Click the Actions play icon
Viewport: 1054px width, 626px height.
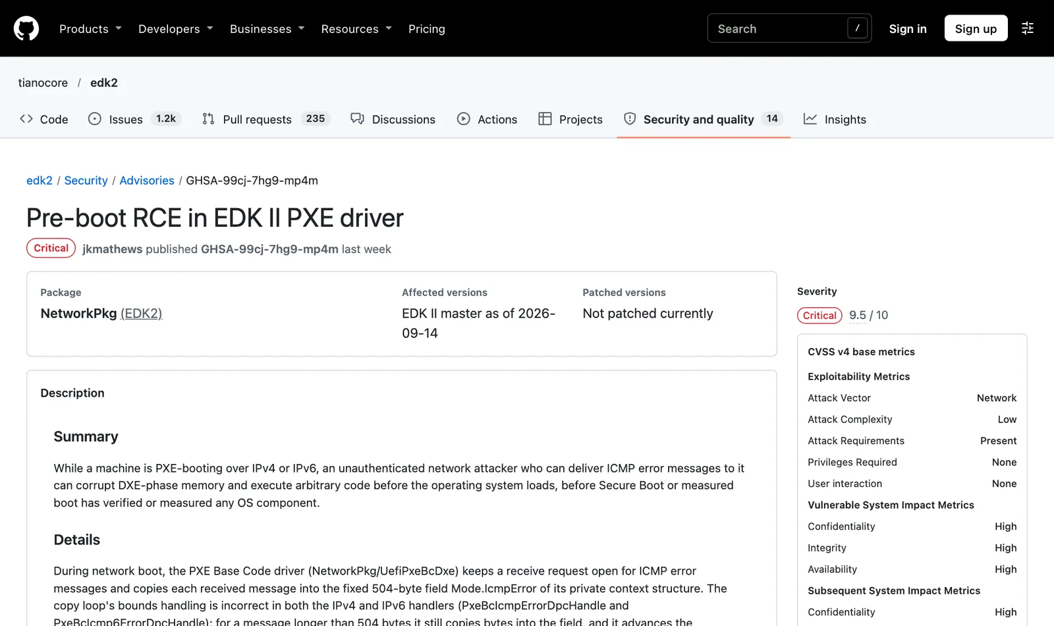tap(464, 119)
